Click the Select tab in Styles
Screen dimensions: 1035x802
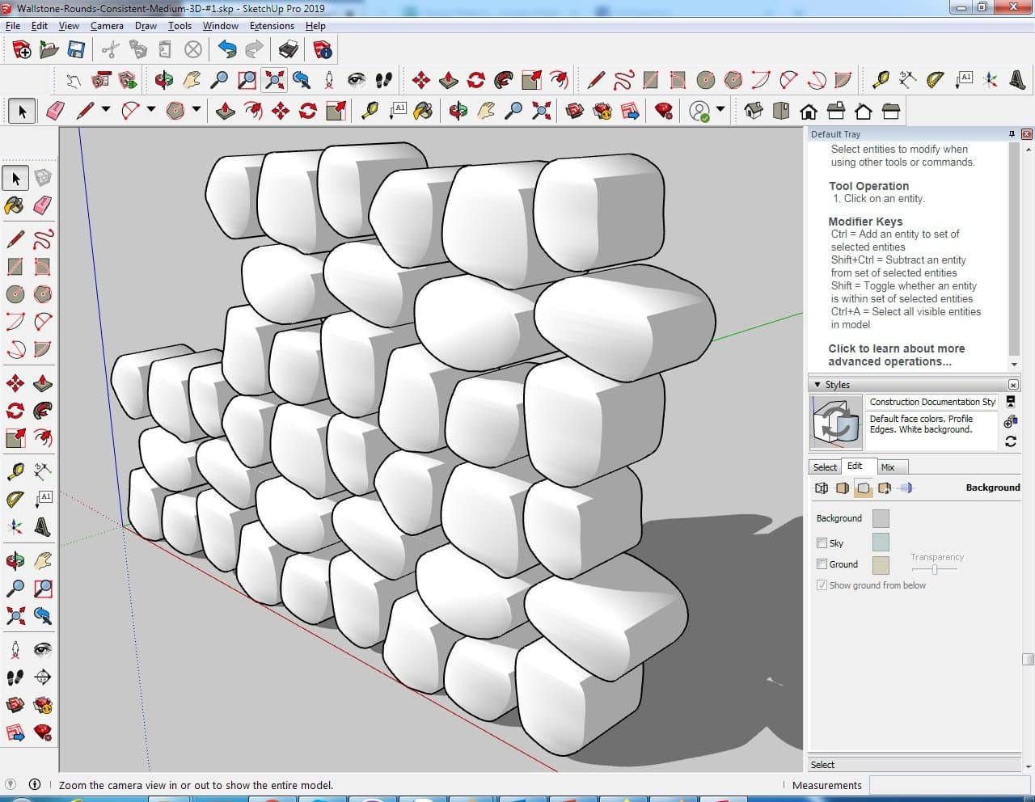point(825,467)
